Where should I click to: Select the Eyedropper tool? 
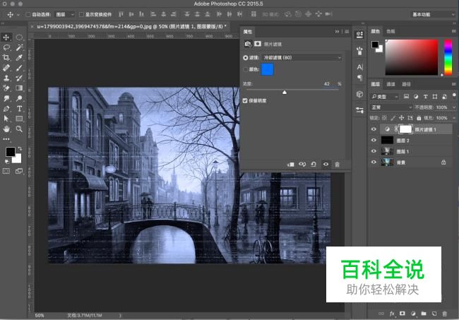click(19, 58)
